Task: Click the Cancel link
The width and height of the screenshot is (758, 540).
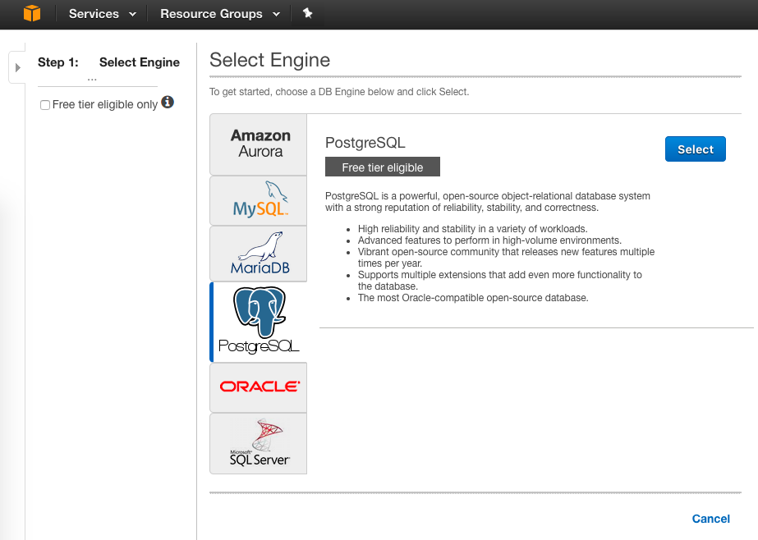Action: (710, 519)
